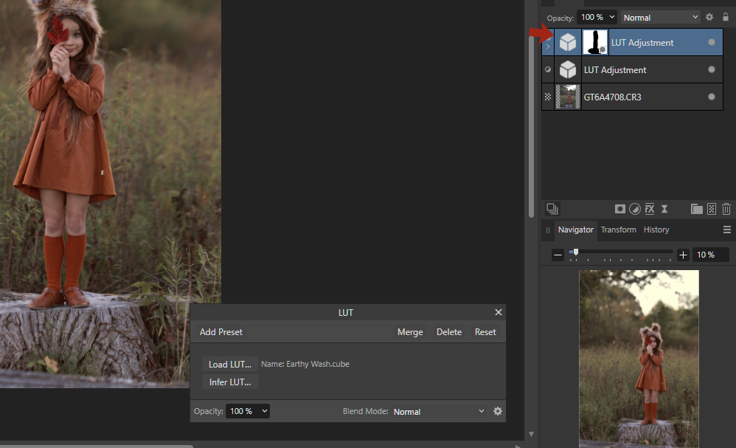The width and height of the screenshot is (736, 448).
Task: Hide the top LUT Adjustment layer
Action: (x=711, y=42)
